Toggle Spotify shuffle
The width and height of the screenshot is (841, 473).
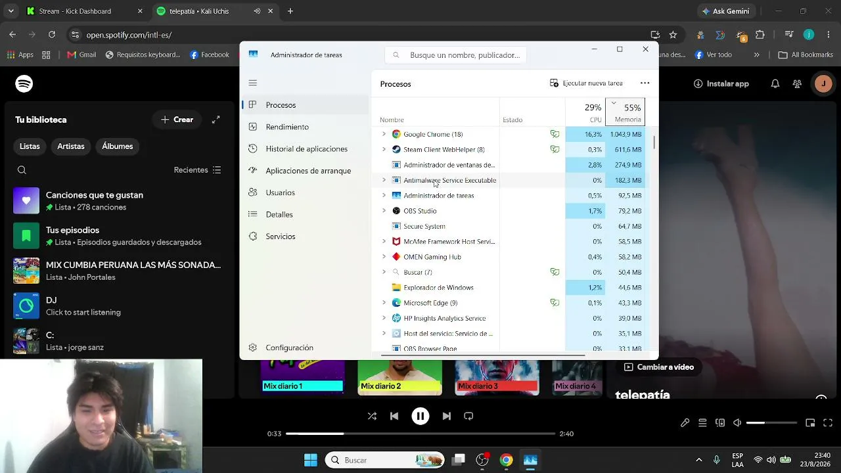[372, 416]
